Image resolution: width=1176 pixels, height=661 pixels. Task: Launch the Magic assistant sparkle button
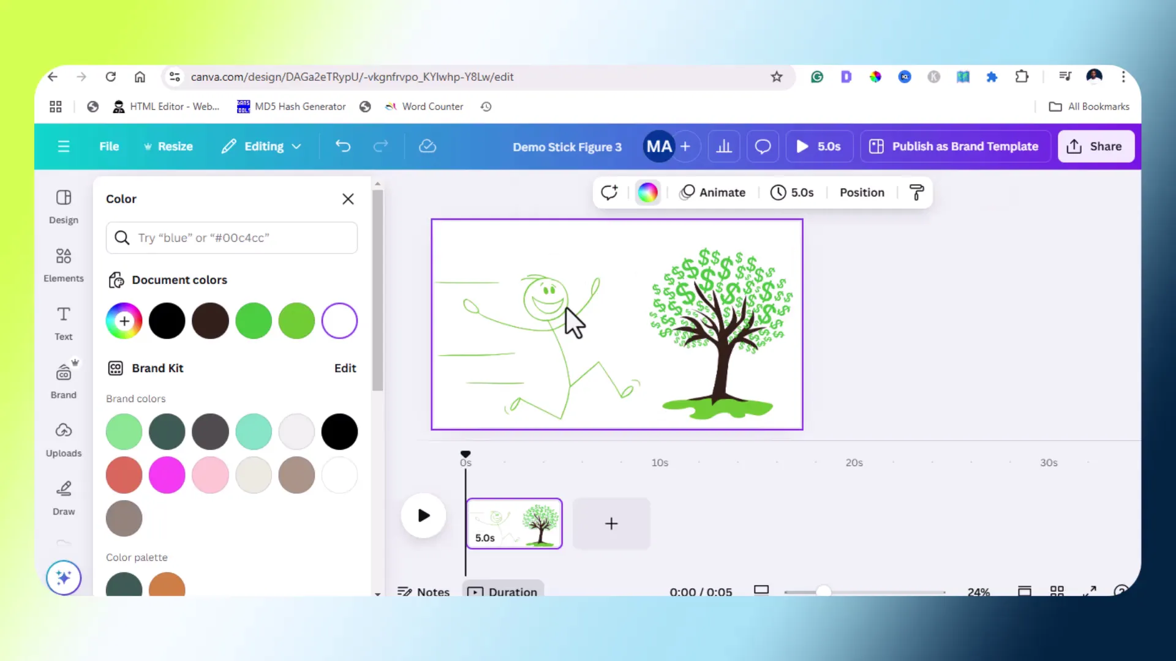point(64,577)
